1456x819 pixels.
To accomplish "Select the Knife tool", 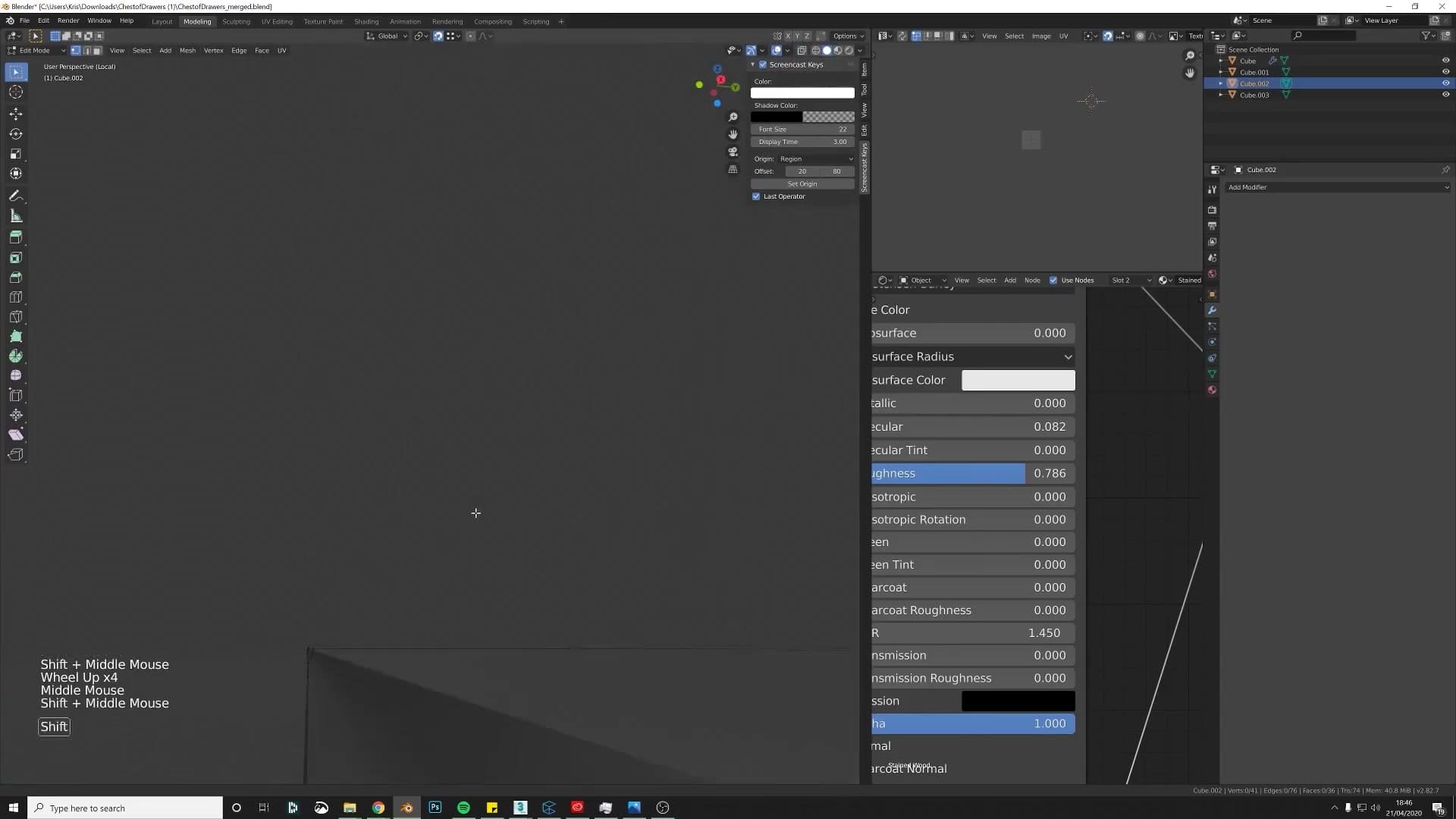I will pyautogui.click(x=16, y=317).
